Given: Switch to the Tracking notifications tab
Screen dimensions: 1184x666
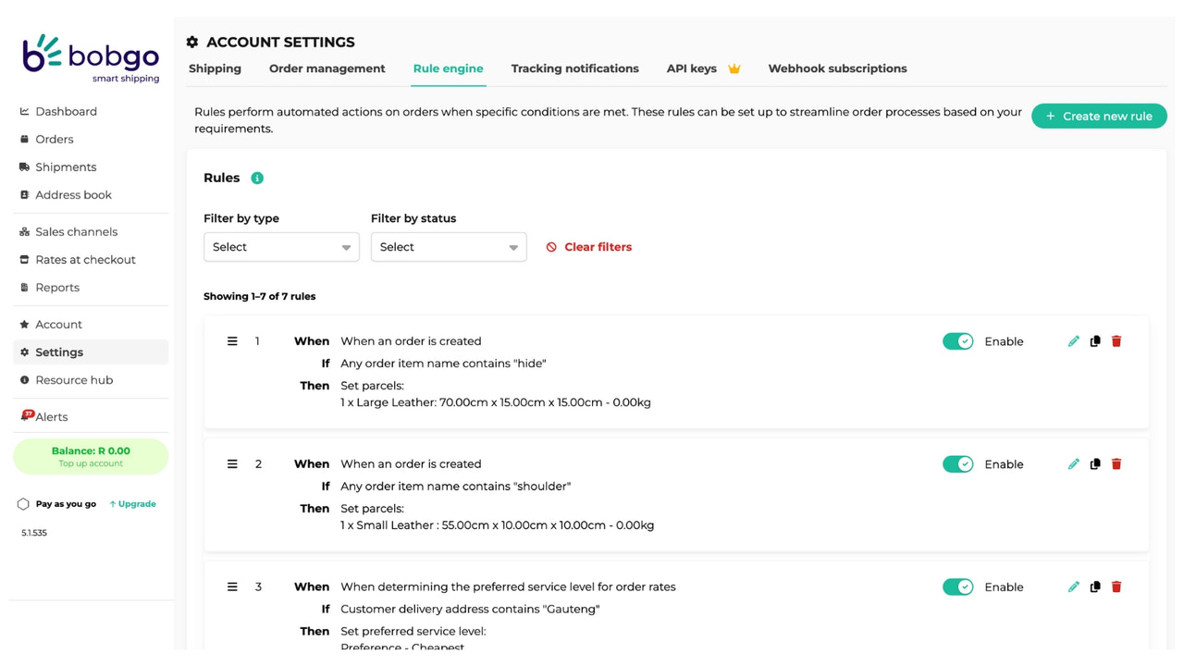Looking at the screenshot, I should click(x=574, y=68).
